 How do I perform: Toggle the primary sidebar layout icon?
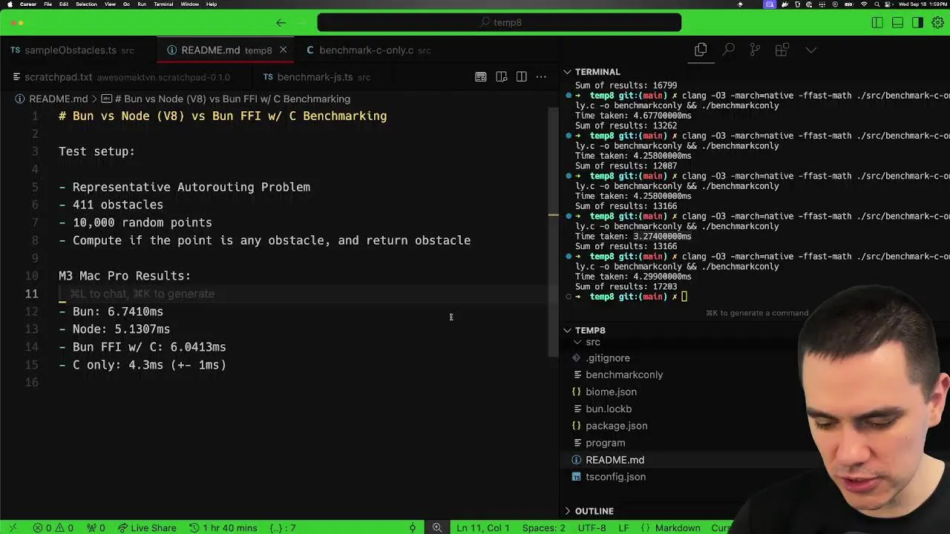(877, 22)
